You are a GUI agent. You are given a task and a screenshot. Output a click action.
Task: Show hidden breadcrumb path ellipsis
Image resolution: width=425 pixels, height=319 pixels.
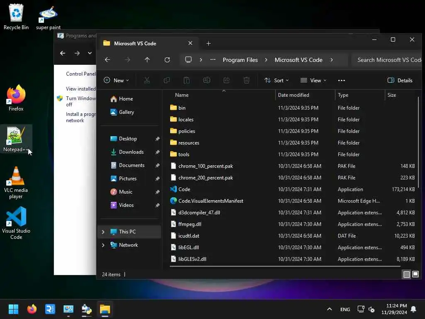pos(213,59)
